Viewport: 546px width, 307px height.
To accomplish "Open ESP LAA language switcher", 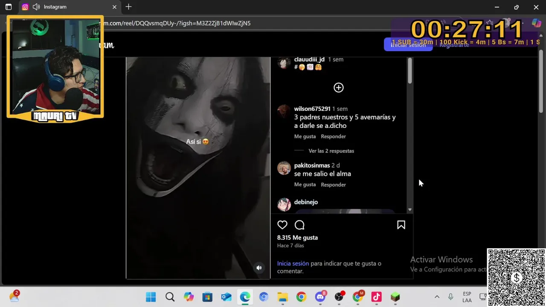I will click(467, 297).
